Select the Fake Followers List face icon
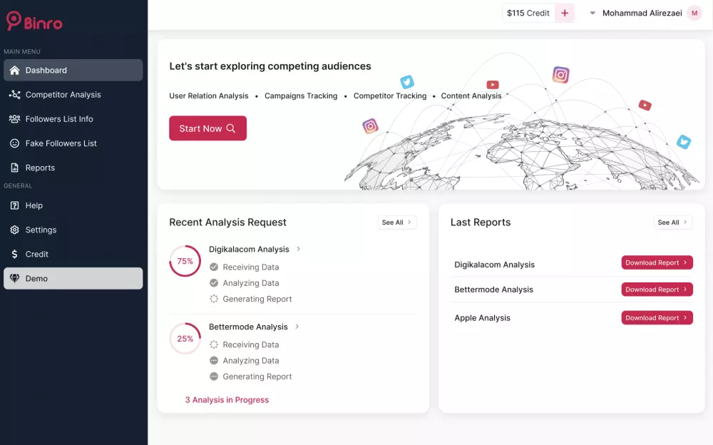 pyautogui.click(x=14, y=143)
